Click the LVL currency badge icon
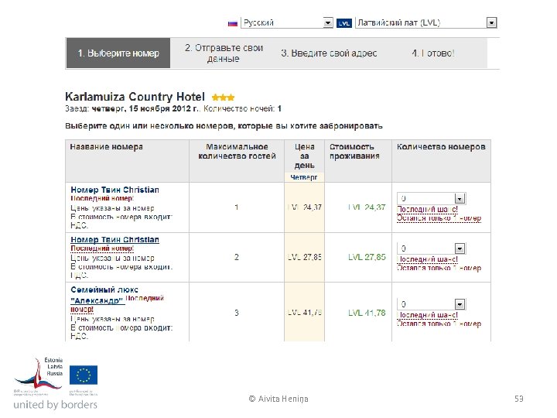The image size is (557, 418). pos(343,23)
